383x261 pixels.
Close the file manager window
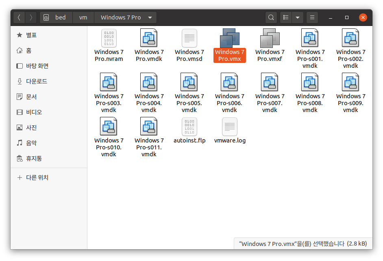[x=363, y=17]
